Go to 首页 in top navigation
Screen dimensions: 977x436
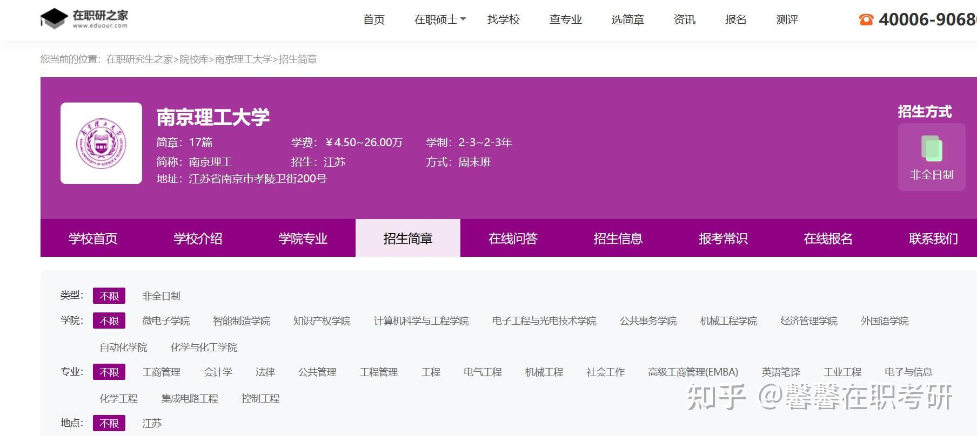tap(374, 19)
